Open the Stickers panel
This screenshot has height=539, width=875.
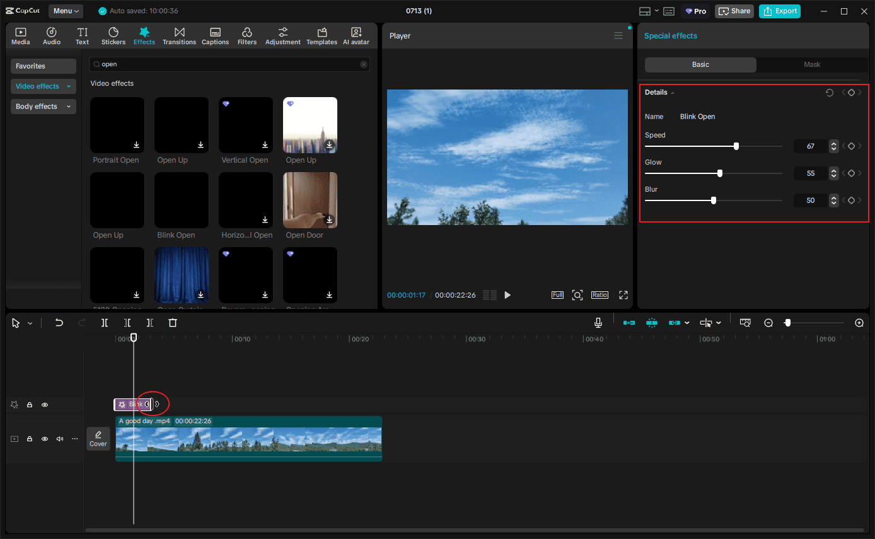point(113,36)
